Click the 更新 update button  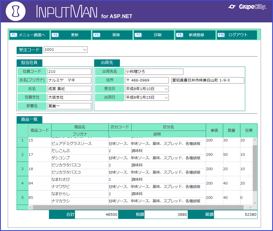tap(71, 35)
